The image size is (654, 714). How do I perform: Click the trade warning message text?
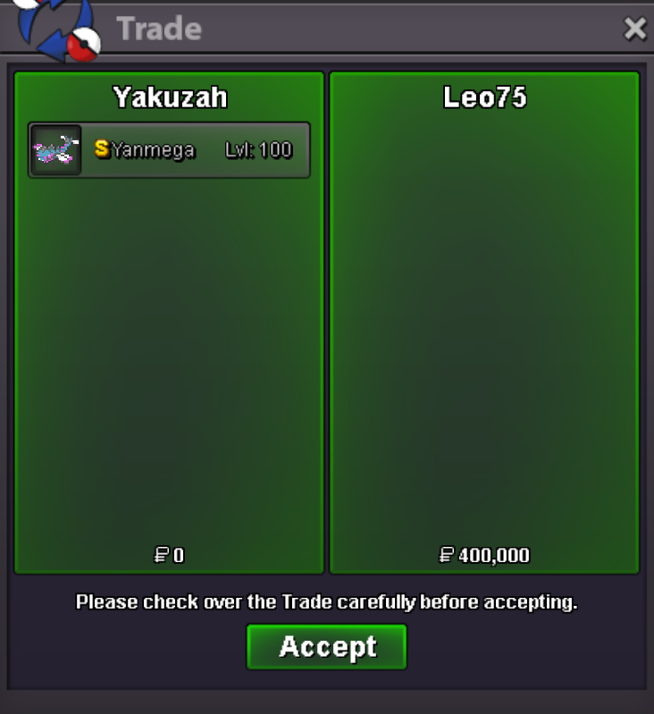326,602
